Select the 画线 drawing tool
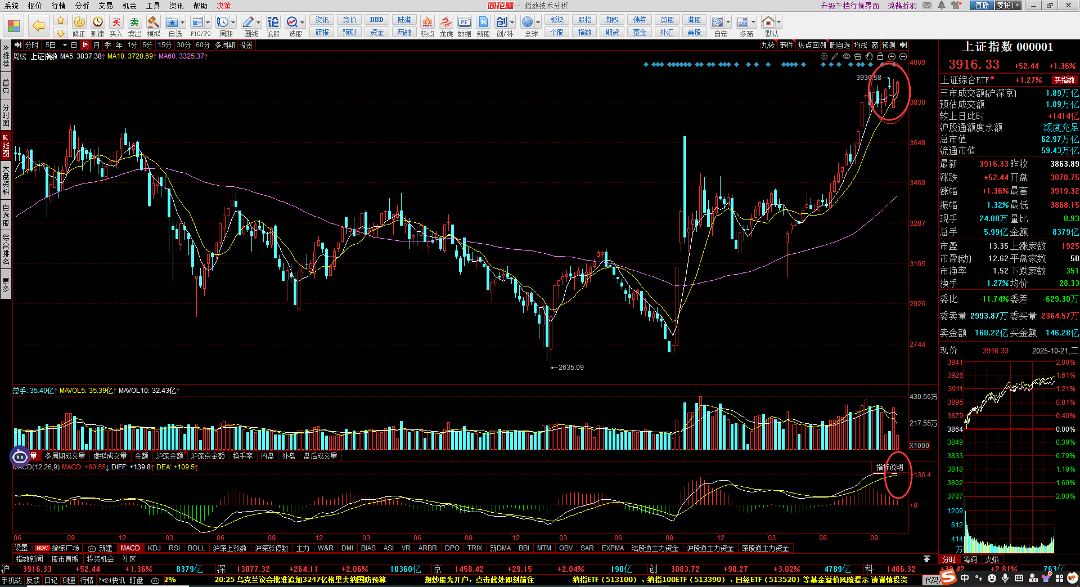This screenshot has height=587, width=1080. point(248,22)
